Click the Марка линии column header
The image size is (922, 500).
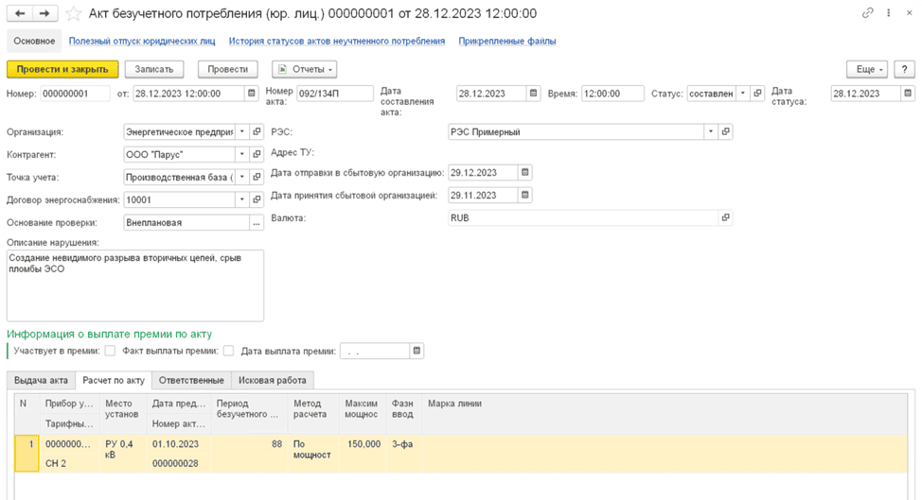665,414
